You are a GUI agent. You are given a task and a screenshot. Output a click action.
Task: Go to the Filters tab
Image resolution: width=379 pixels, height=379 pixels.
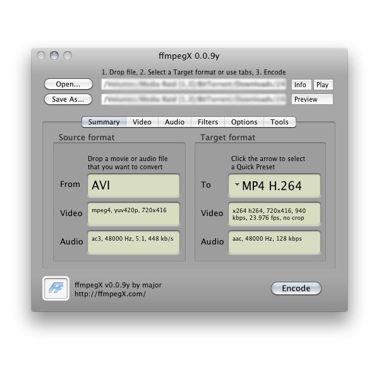[x=208, y=122]
